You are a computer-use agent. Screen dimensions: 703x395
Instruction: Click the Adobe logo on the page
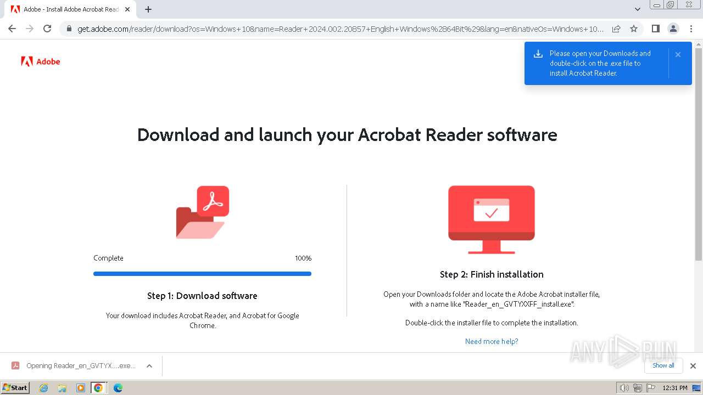pyautogui.click(x=41, y=61)
